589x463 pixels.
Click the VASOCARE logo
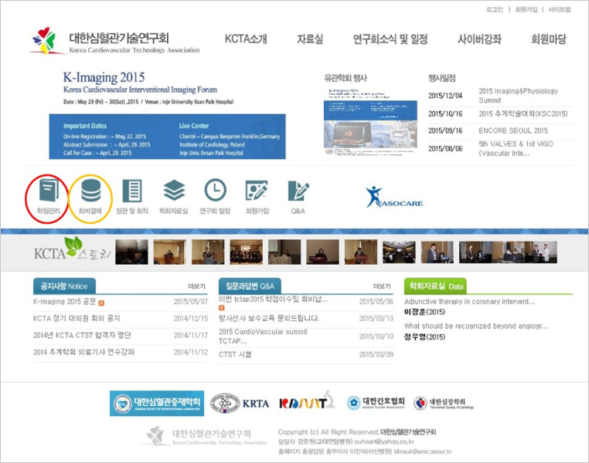coord(394,197)
